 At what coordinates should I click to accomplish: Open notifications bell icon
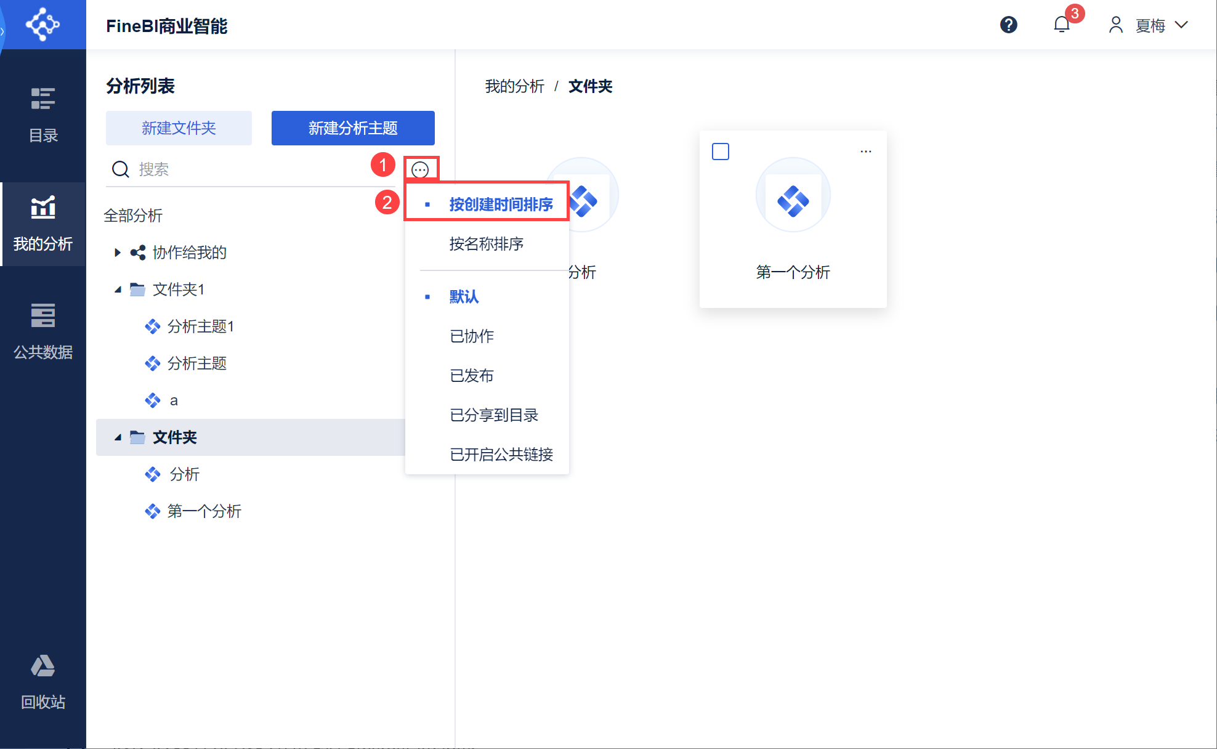pos(1061,25)
